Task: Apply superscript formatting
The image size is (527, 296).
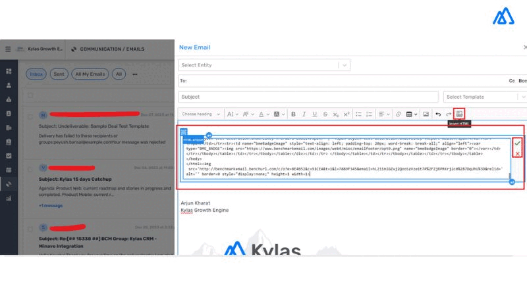Action: pos(347,114)
